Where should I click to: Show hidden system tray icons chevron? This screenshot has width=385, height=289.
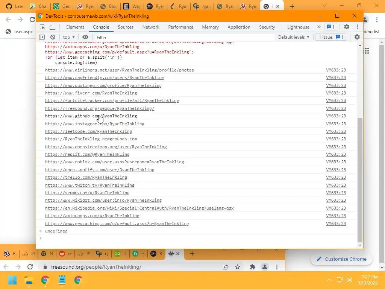click(x=329, y=280)
